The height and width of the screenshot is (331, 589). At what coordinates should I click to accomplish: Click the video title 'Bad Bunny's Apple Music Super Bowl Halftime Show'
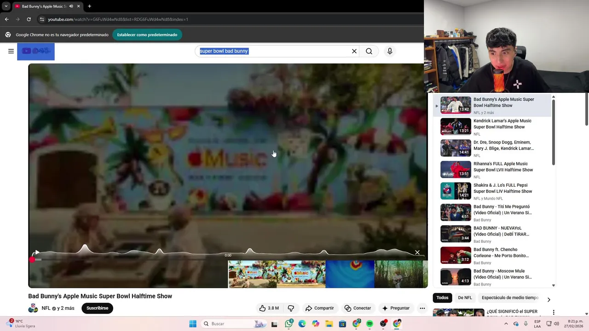[x=100, y=296]
